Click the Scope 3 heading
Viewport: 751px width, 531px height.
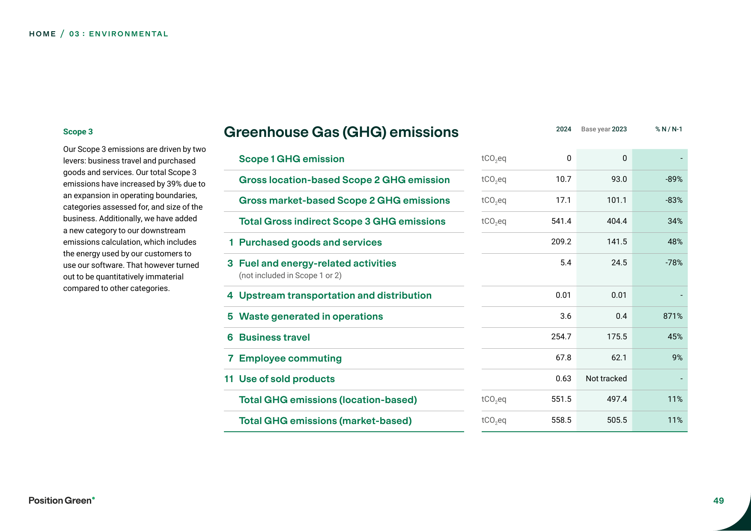click(x=78, y=132)
